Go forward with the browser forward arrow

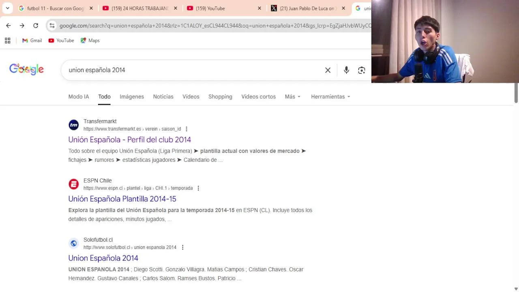click(22, 26)
